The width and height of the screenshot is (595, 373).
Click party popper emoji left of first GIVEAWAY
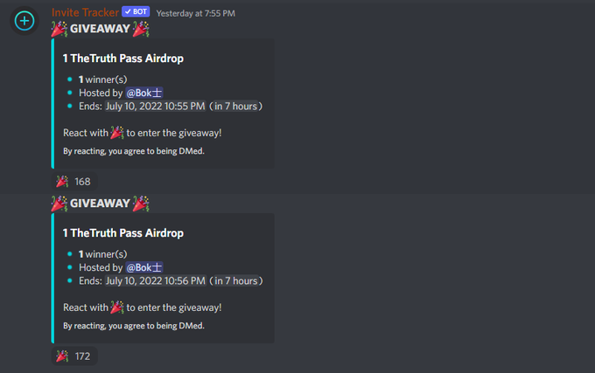[x=59, y=29]
